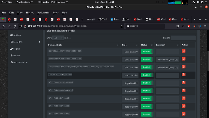The image size is (209, 118).
Task: Toggle Enabled for facebook\.com$ regex
Action: 147,83
